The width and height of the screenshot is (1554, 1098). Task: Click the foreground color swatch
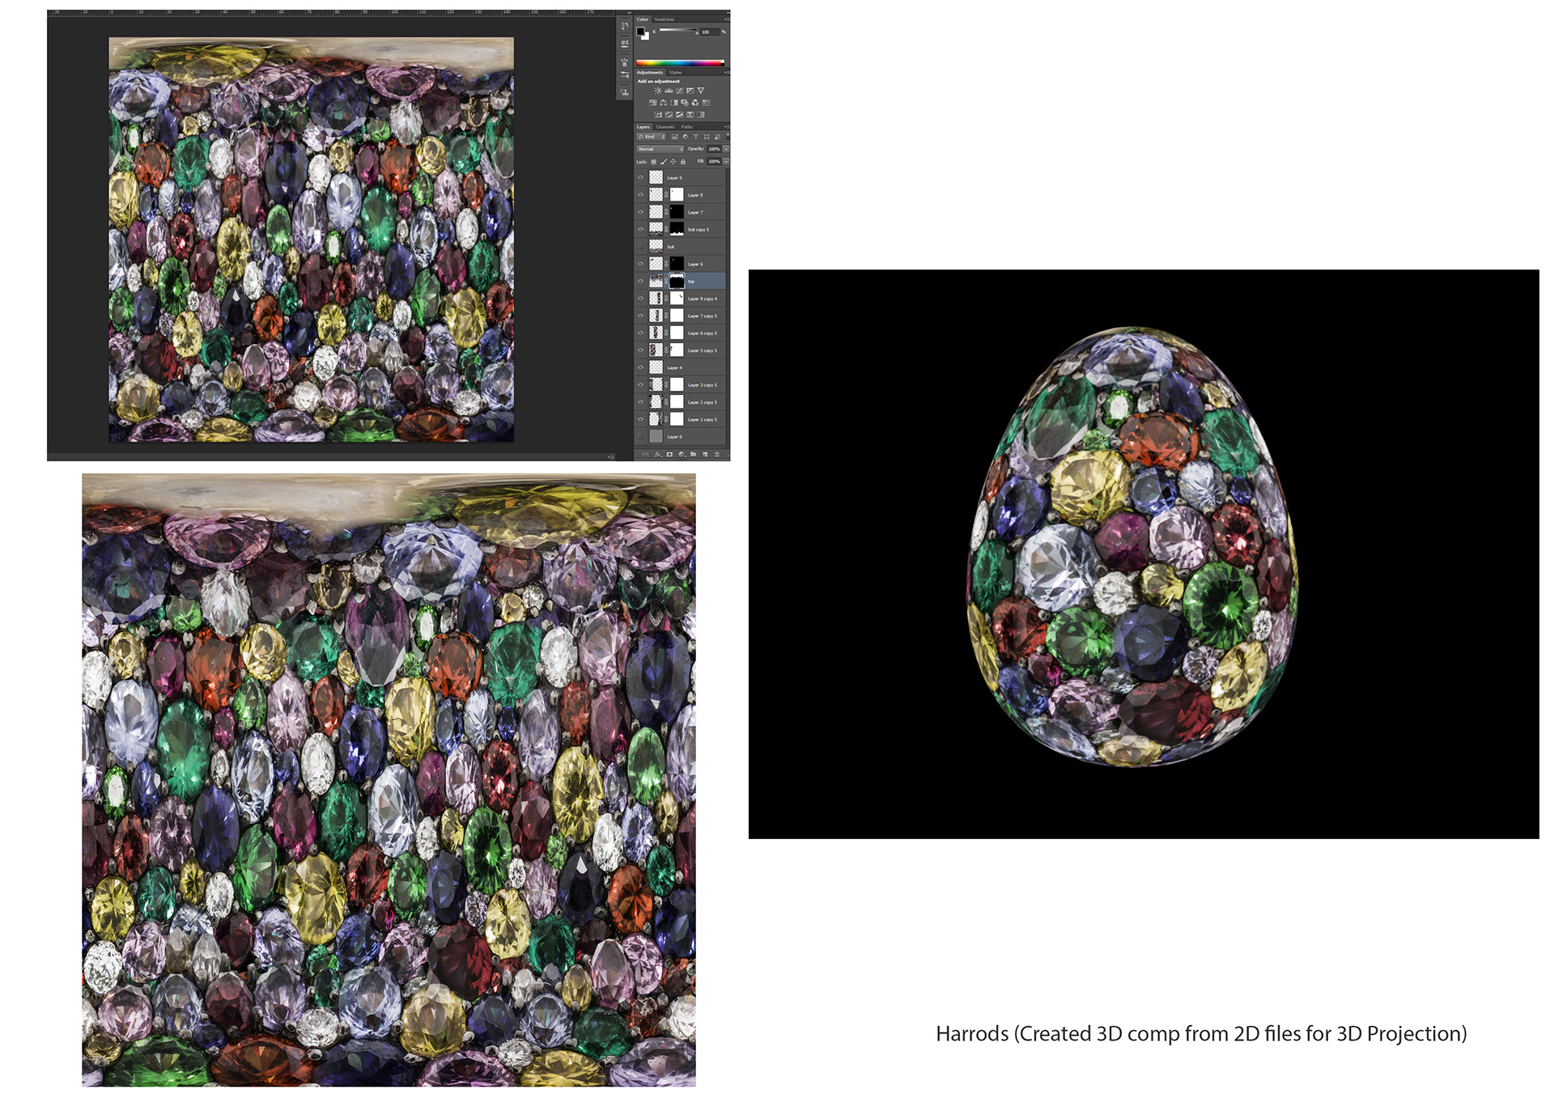pyautogui.click(x=640, y=32)
